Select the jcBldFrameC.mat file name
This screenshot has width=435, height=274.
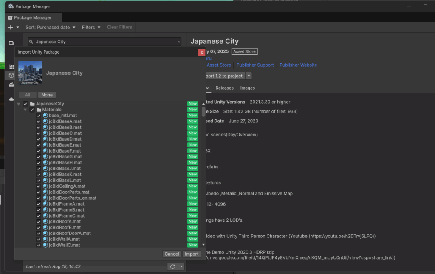coord(67,216)
